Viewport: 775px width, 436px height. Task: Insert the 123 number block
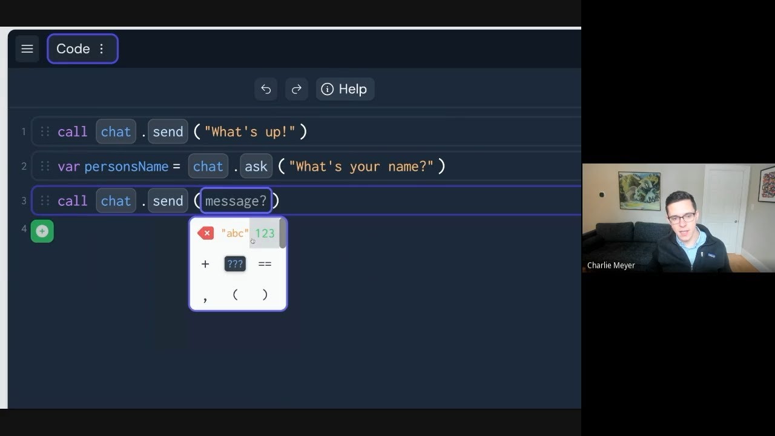(265, 233)
